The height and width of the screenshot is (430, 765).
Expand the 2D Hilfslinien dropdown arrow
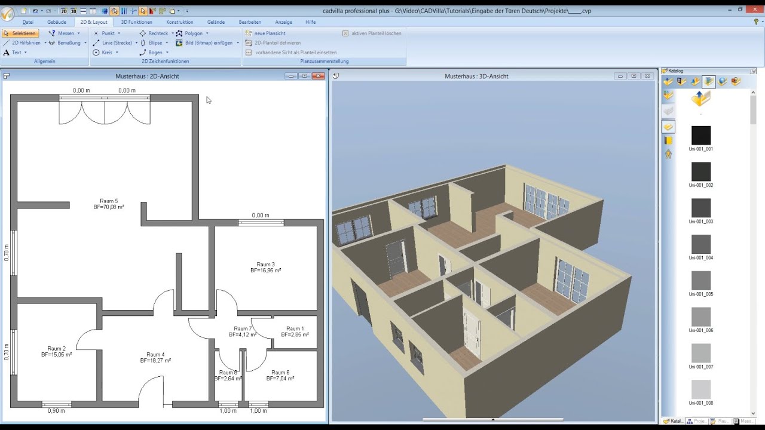click(45, 43)
